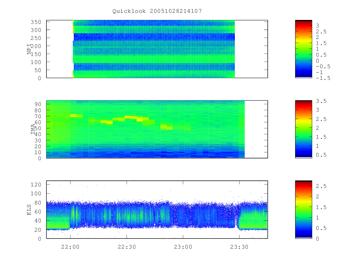Click the 50 tick on IMA axis
The height and width of the screenshot is (268, 357).
[39, 128]
